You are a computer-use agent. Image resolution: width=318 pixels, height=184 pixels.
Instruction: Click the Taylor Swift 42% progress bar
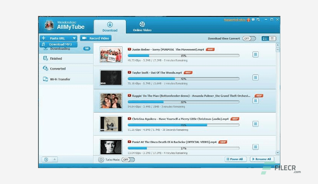tap(184, 79)
